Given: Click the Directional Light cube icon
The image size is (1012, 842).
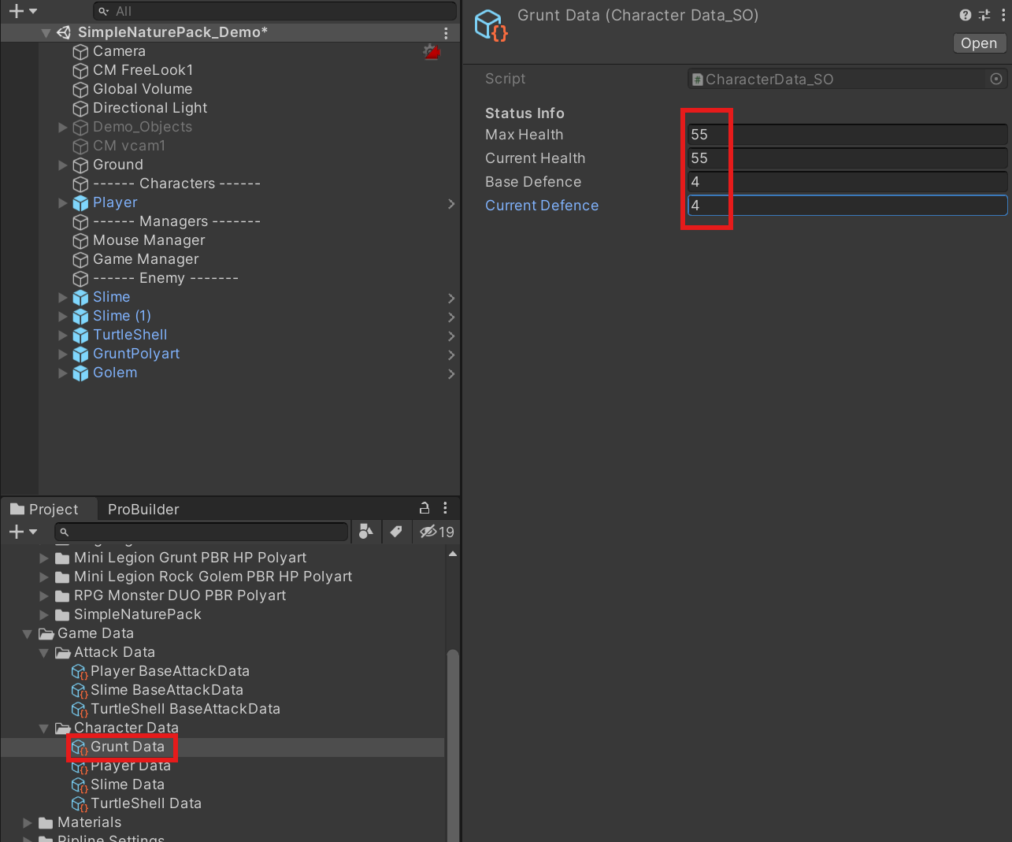Looking at the screenshot, I should click(x=80, y=109).
